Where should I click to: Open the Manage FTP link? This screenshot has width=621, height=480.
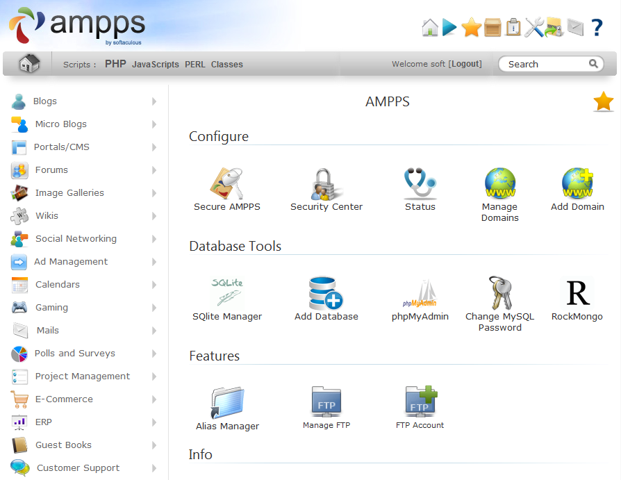pyautogui.click(x=326, y=425)
